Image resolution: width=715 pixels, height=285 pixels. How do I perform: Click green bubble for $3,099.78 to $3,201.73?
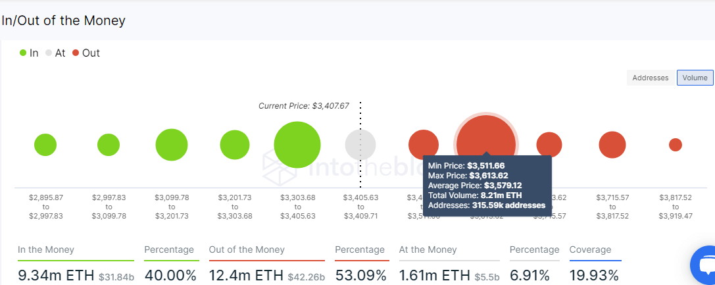(172, 145)
